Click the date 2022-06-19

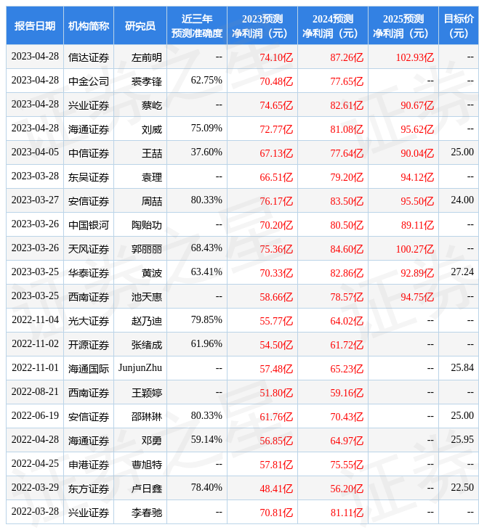pos(35,416)
